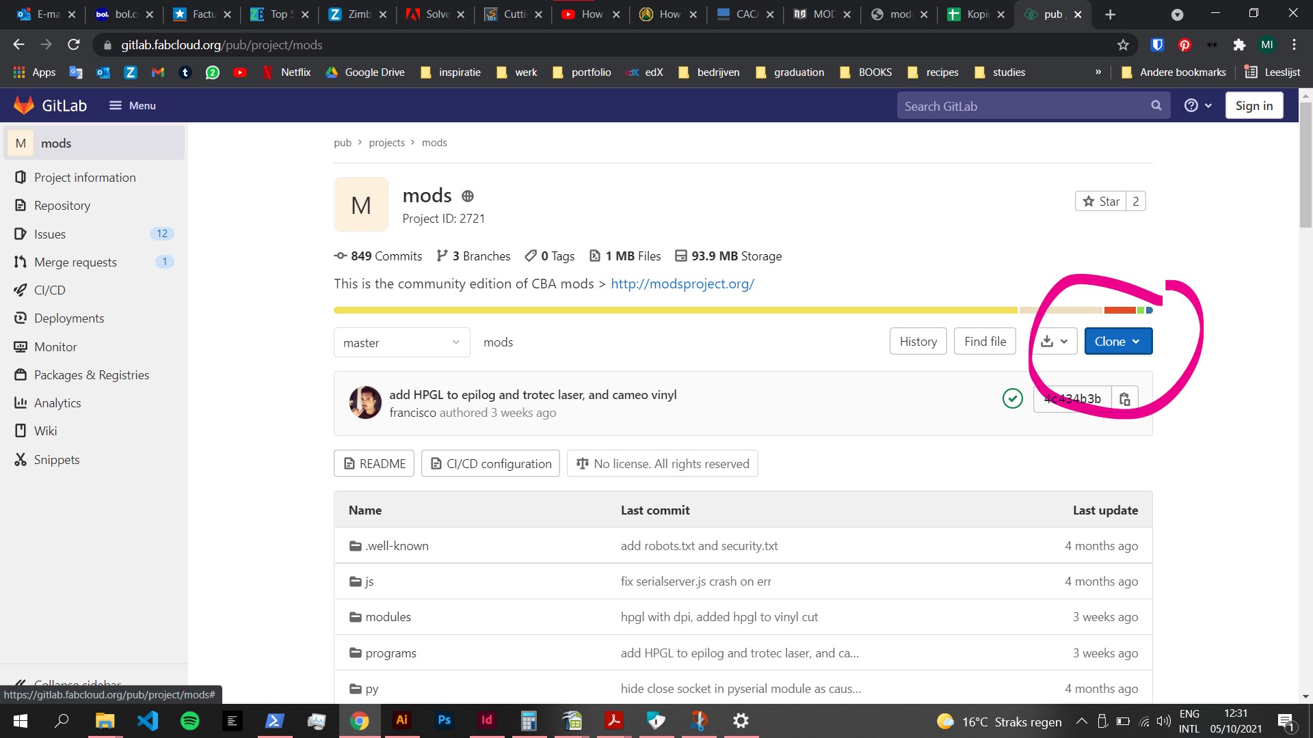Click the projects breadcrumb link
Viewport: 1313px width, 738px height.
[x=386, y=142]
